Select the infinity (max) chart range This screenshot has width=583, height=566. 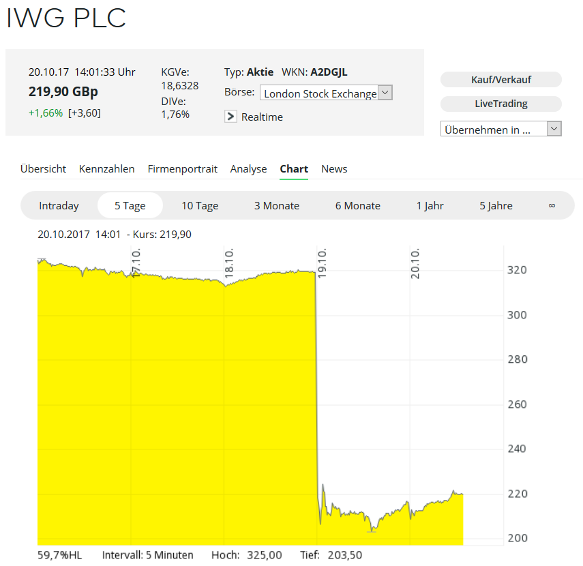552,206
